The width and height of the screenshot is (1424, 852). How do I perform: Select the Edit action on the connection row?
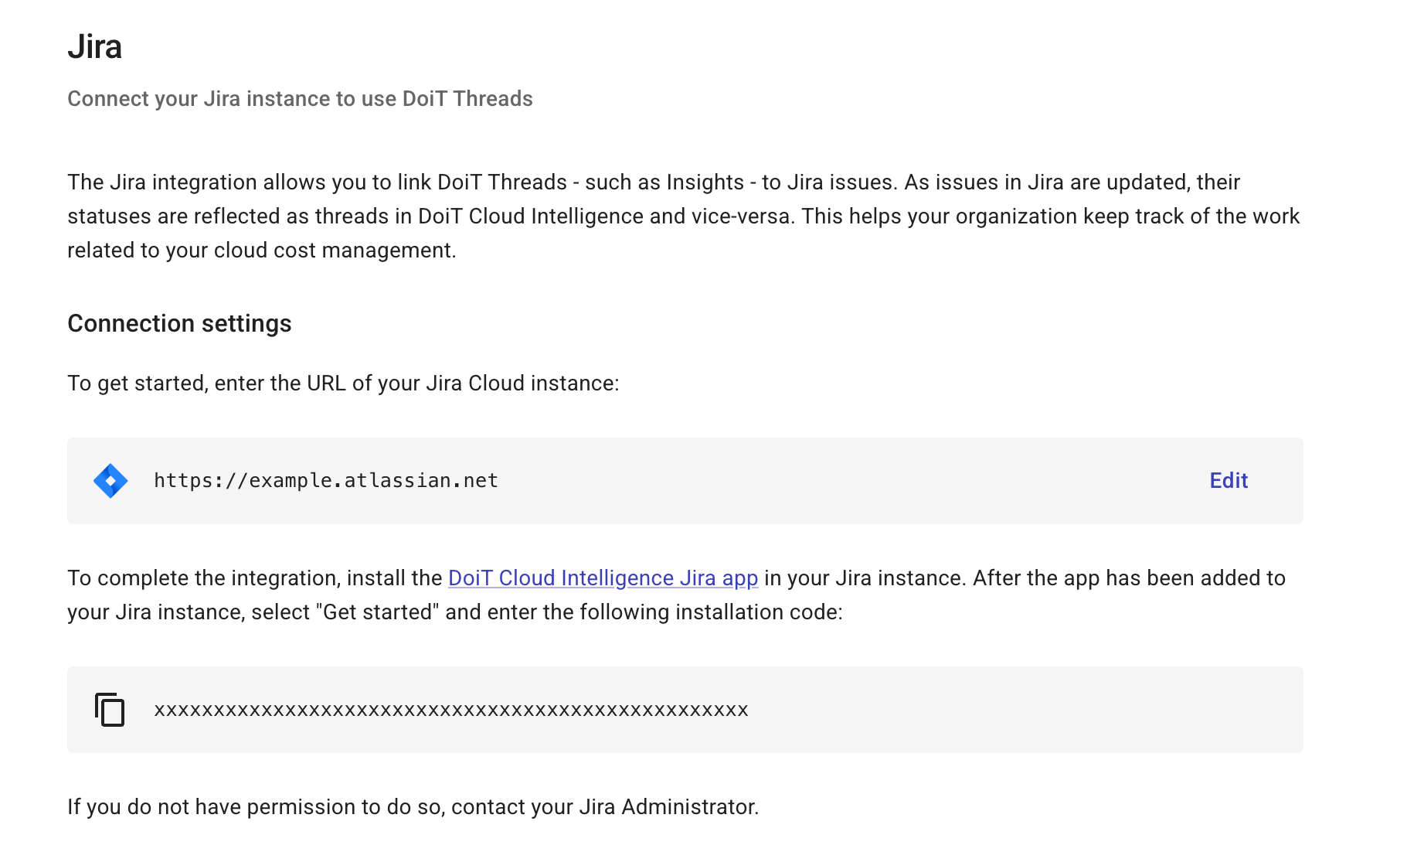click(x=1227, y=480)
